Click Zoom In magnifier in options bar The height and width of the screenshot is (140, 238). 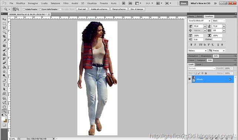(14, 9)
